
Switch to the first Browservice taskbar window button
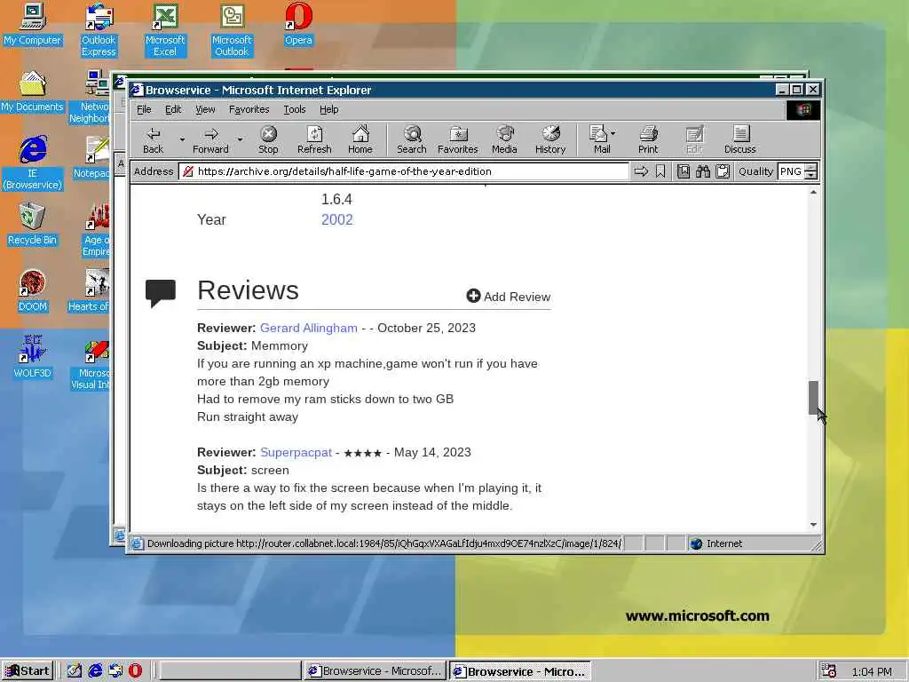pyautogui.click(x=375, y=671)
